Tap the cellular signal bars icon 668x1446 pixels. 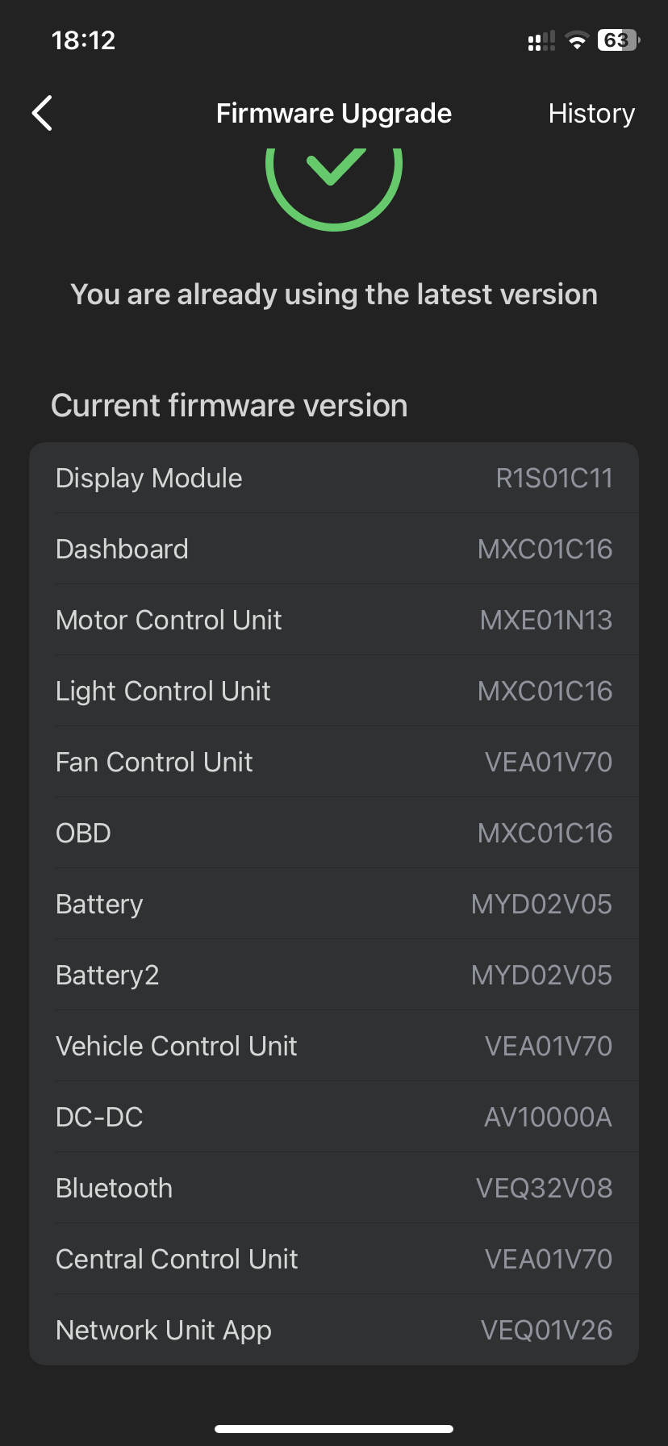[x=541, y=41]
